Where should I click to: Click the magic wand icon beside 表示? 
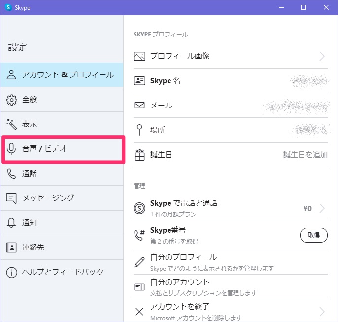coord(11,124)
